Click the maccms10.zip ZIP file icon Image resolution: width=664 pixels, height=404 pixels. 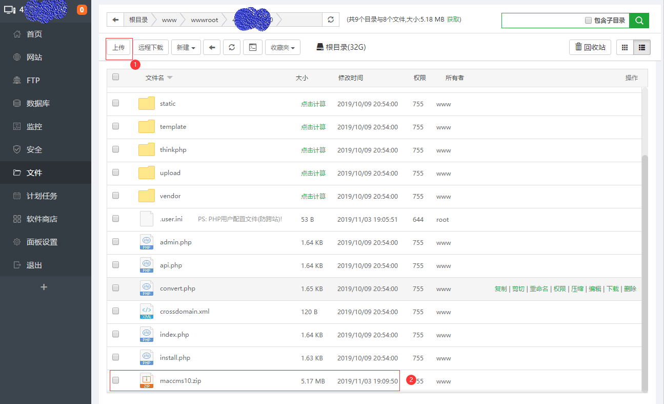[x=147, y=380]
